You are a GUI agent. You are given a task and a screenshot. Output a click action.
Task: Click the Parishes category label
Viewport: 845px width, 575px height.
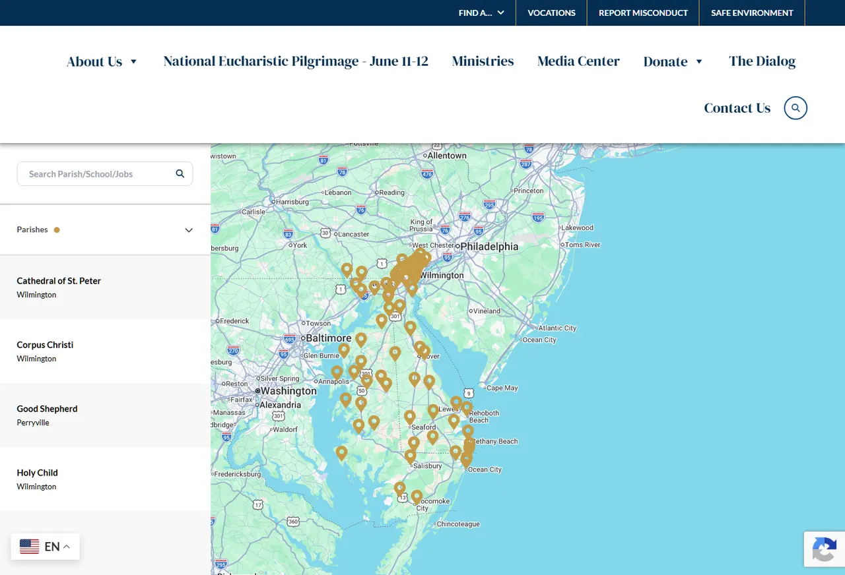pos(32,229)
